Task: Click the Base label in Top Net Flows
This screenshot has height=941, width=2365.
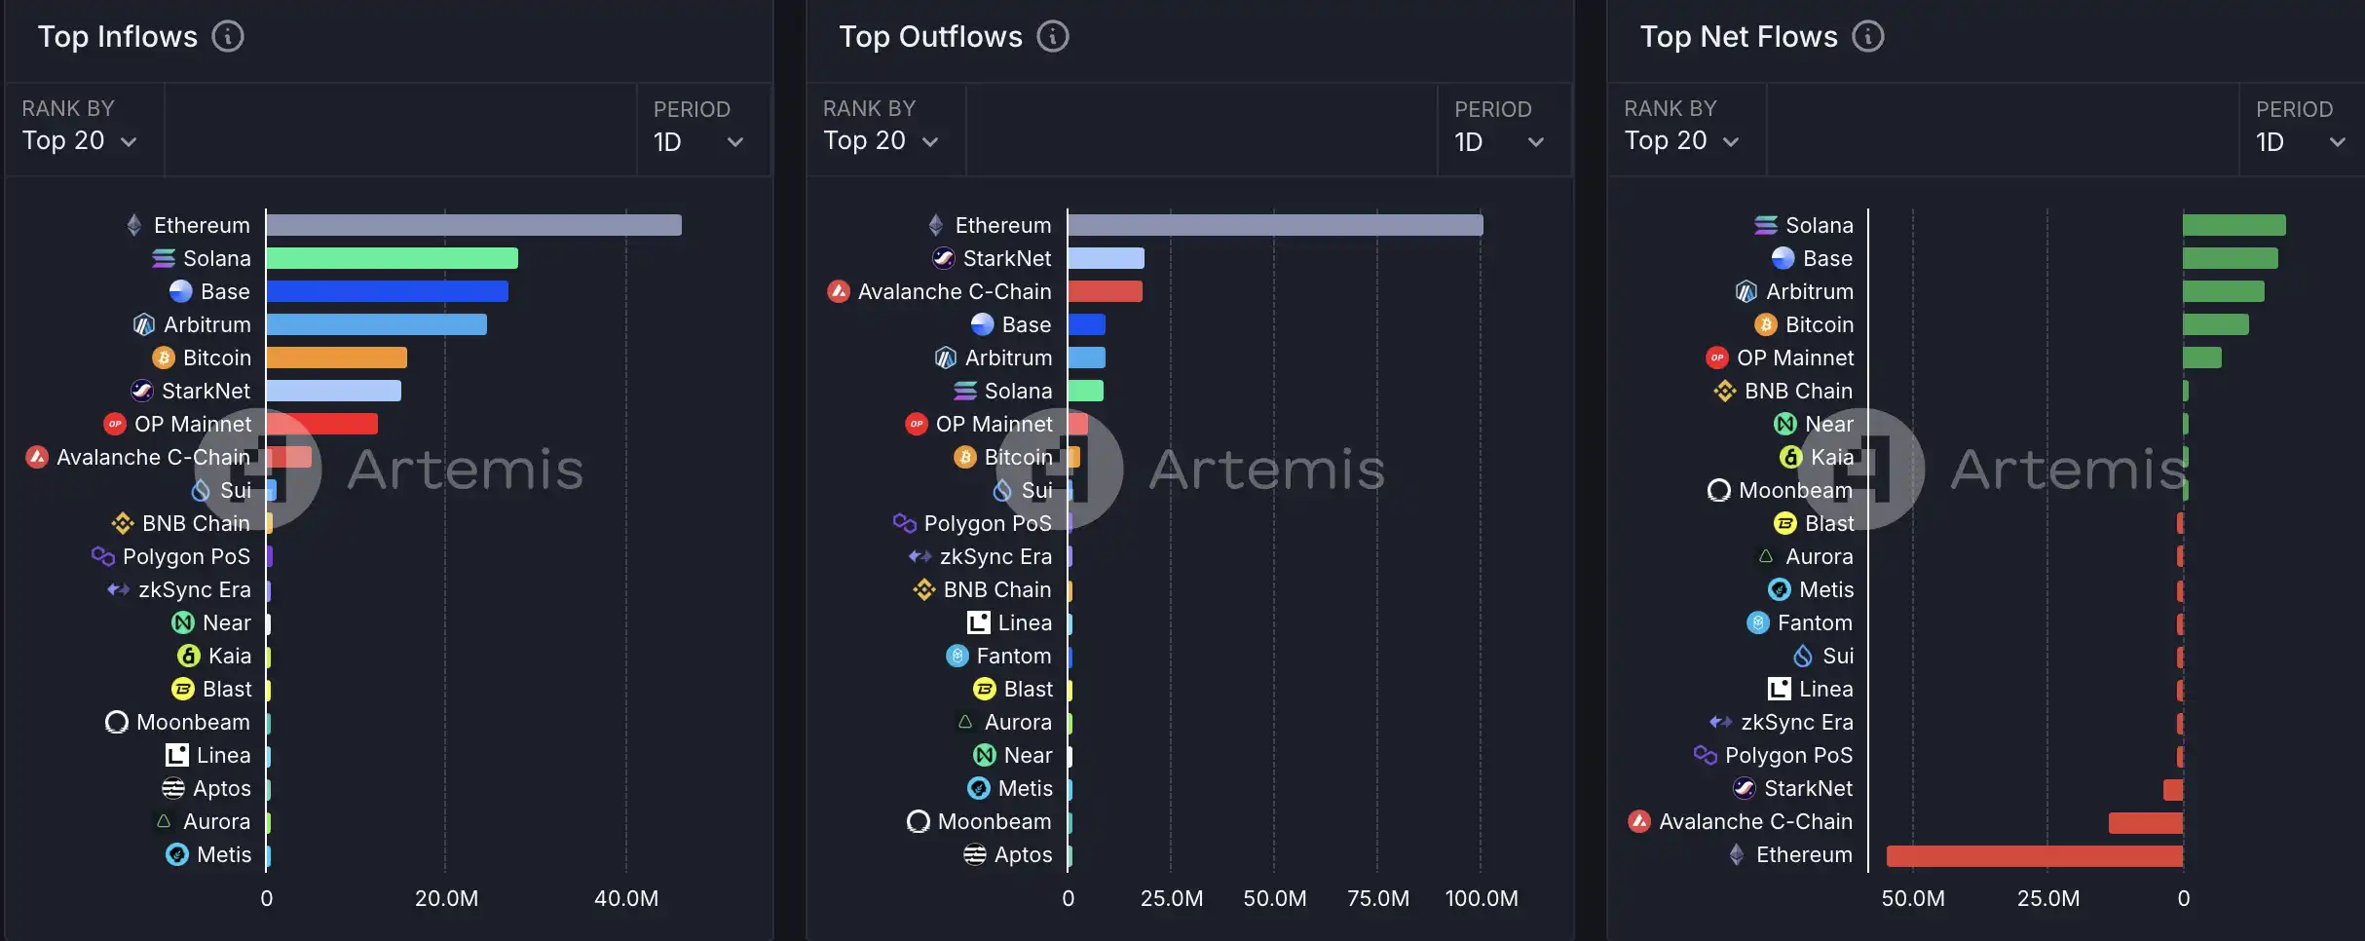Action: pyautogui.click(x=1827, y=258)
